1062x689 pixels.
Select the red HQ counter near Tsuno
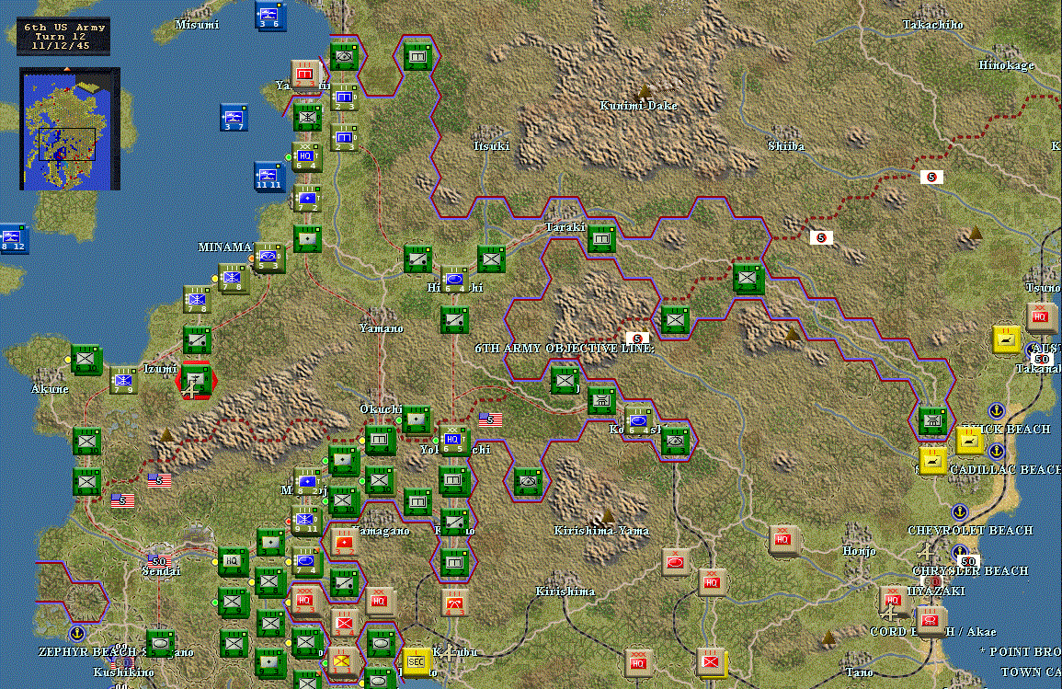(x=1040, y=316)
